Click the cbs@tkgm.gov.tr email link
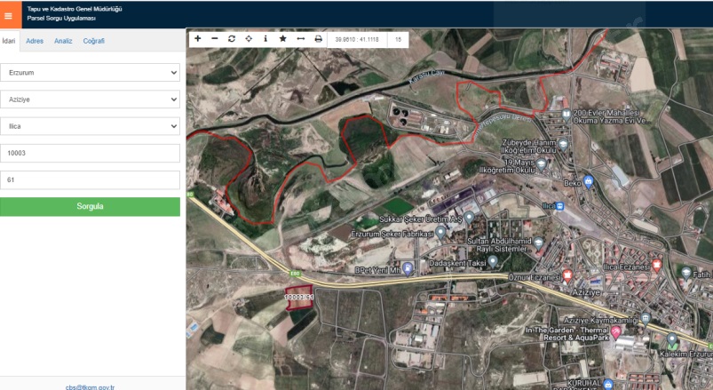 (x=90, y=386)
